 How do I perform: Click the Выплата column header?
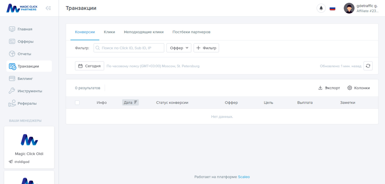tap(305, 103)
